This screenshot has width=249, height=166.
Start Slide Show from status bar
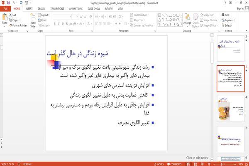click(209, 164)
